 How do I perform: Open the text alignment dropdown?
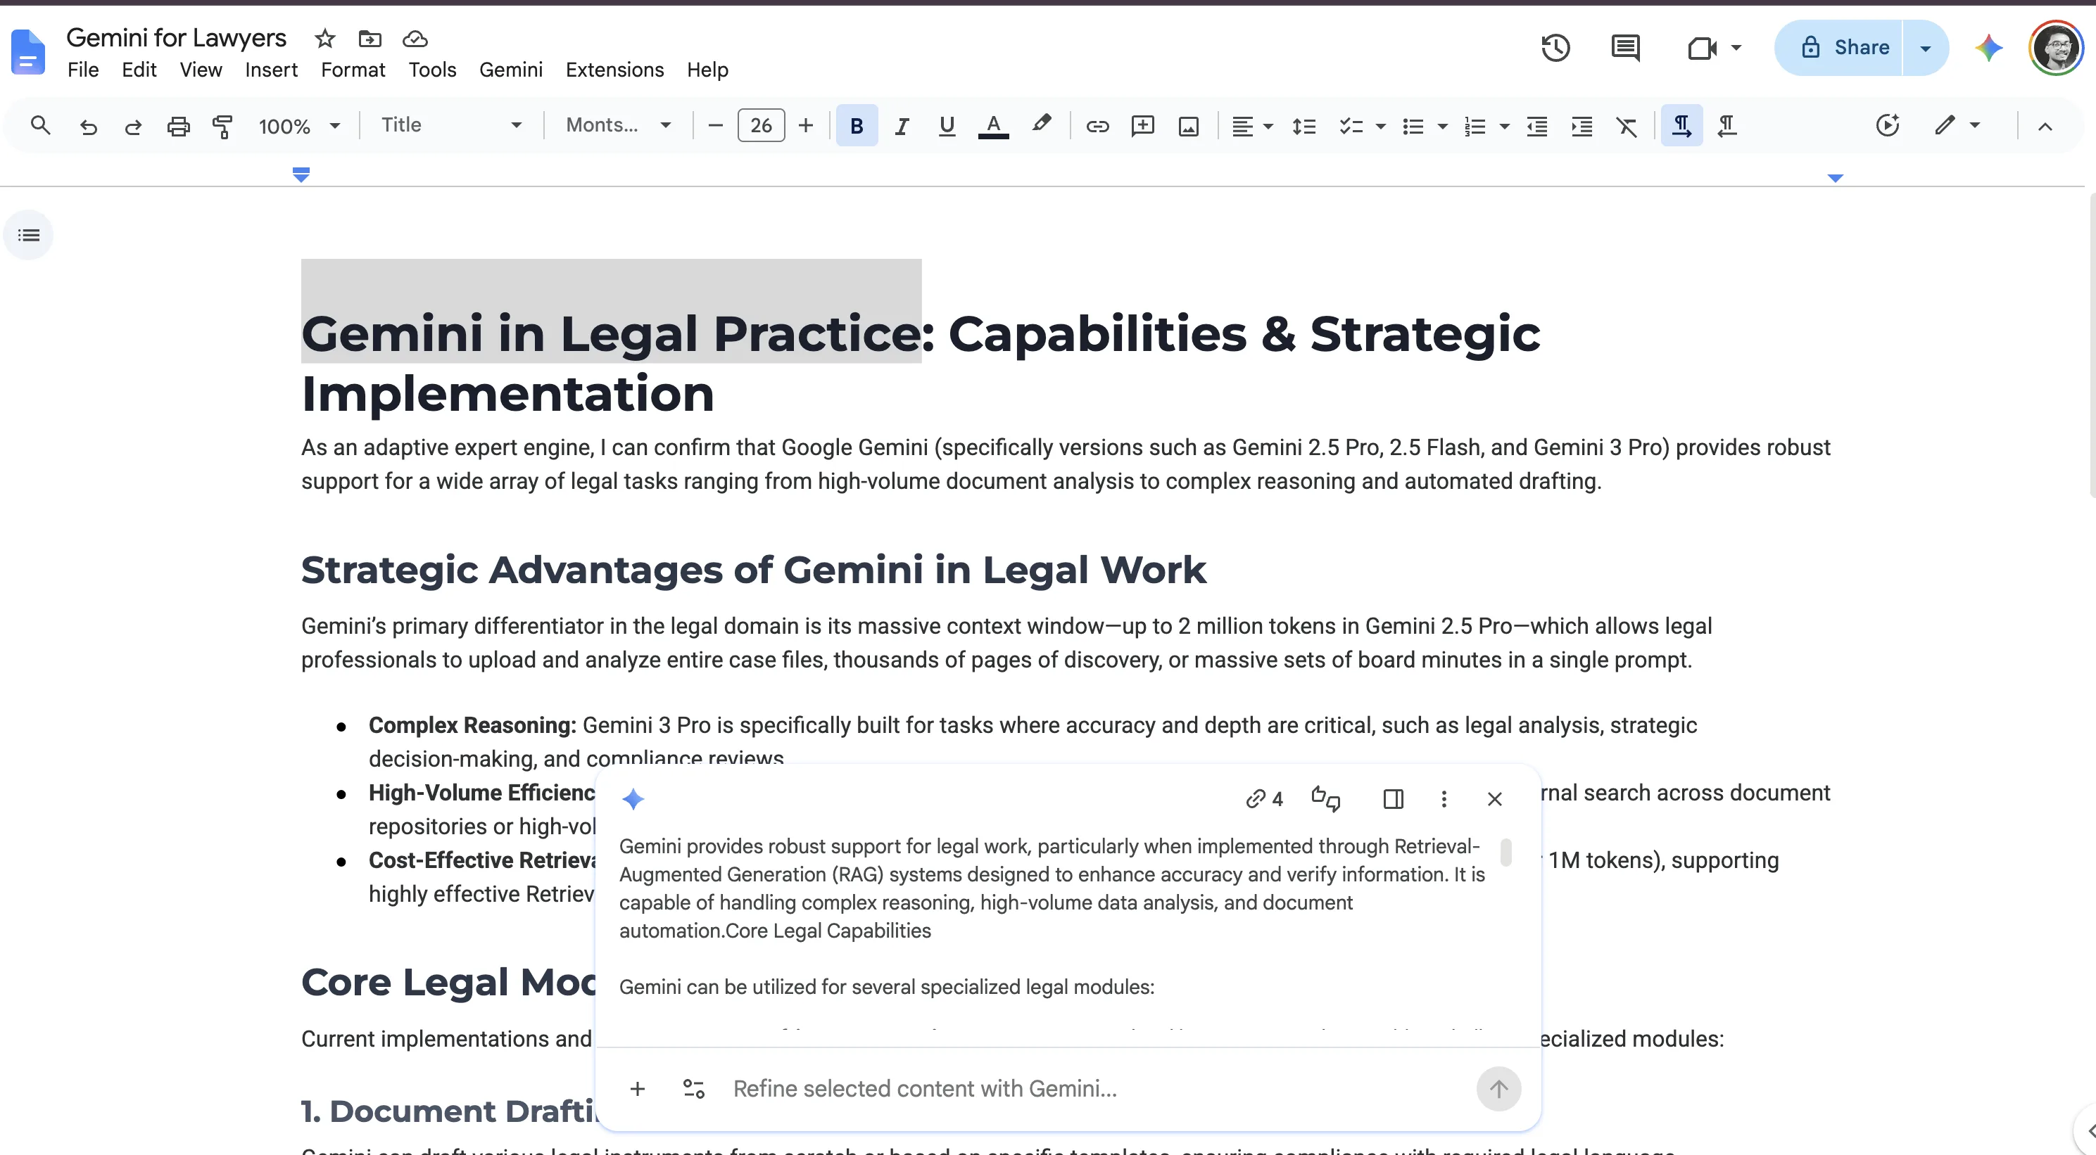[1251, 126]
